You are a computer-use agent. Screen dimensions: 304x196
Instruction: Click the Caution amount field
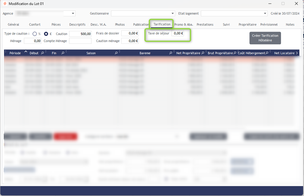[80, 34]
